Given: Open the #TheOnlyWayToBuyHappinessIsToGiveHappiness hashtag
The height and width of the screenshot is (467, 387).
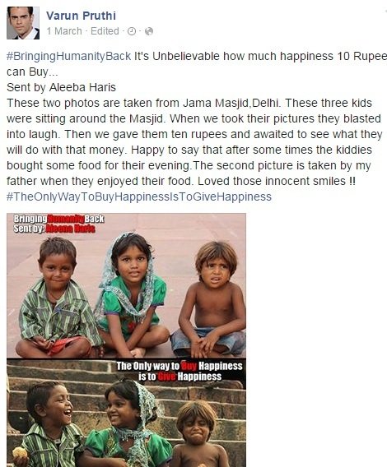Looking at the screenshot, I should click(139, 197).
